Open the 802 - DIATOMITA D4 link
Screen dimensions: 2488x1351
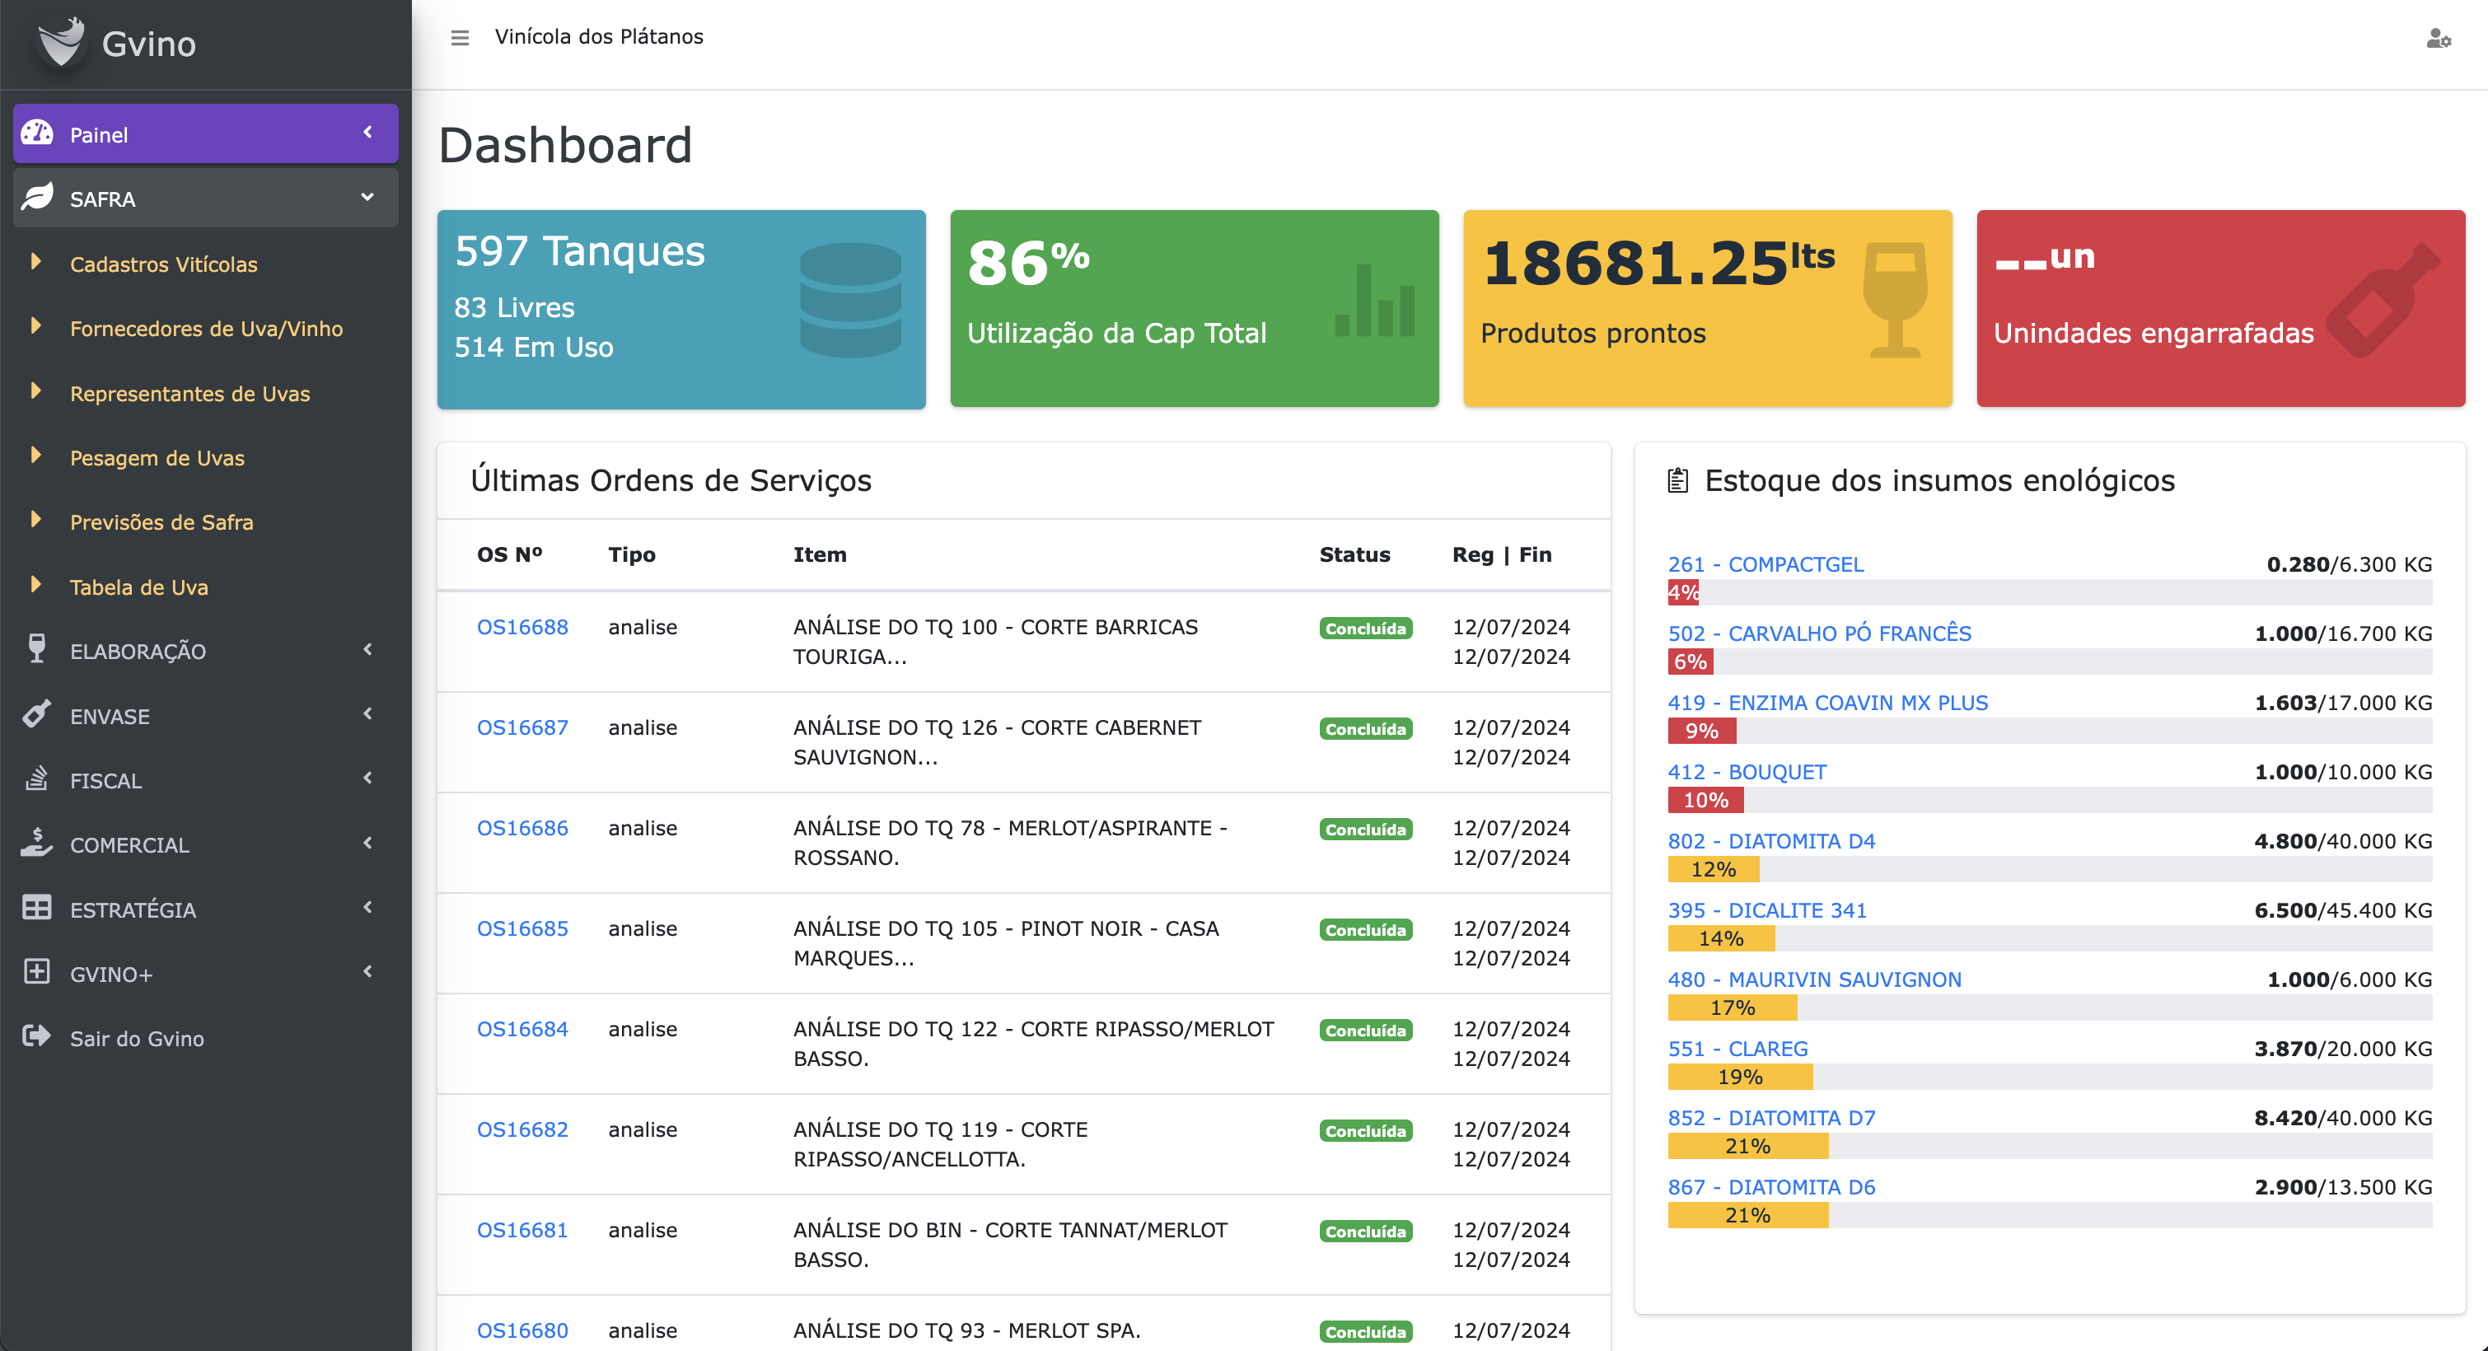coord(1771,842)
